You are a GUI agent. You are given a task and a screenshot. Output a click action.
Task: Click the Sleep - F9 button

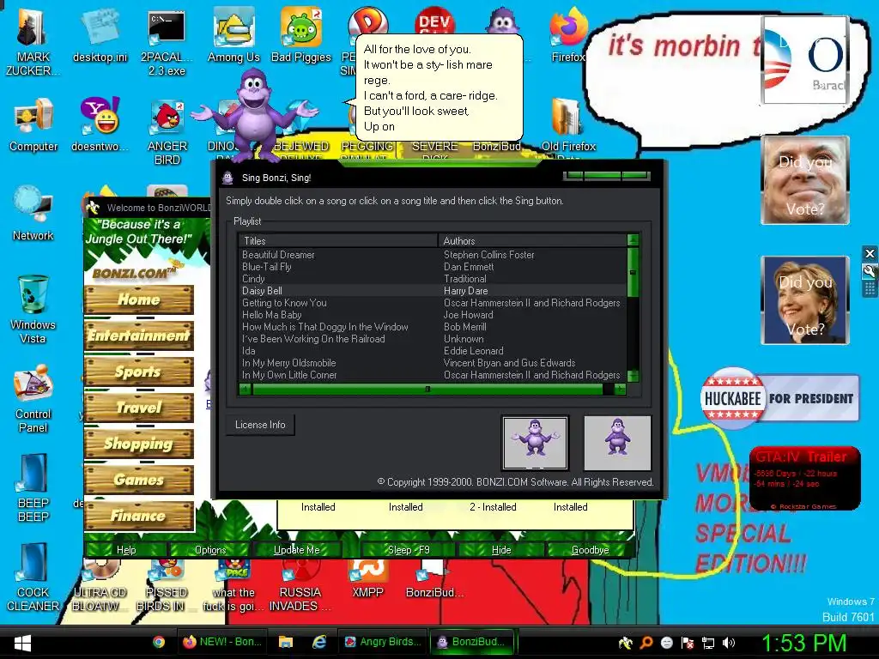coord(409,550)
